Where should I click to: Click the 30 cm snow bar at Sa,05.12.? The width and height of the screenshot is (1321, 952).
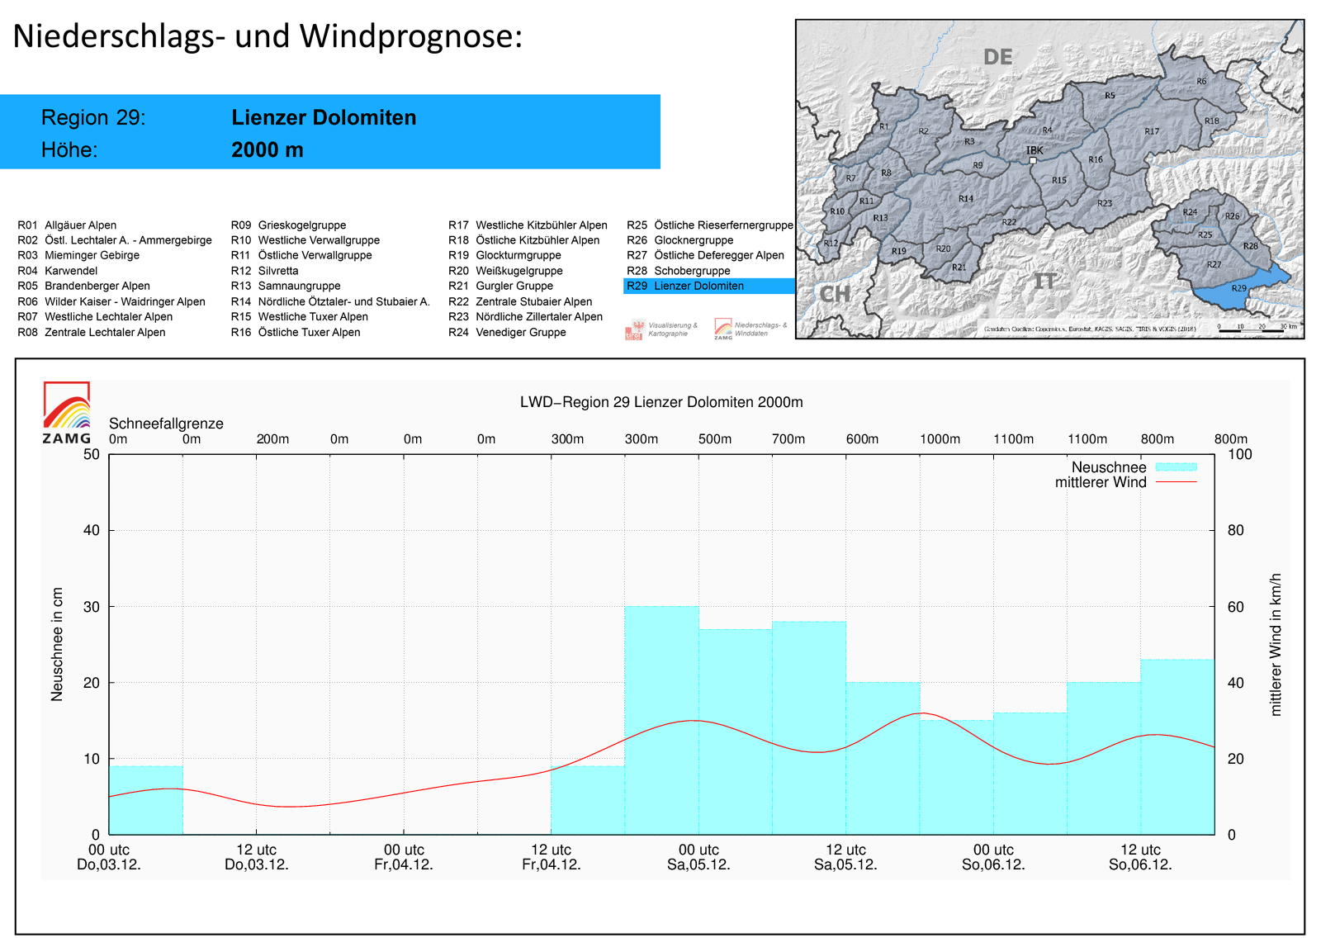pyautogui.click(x=662, y=720)
